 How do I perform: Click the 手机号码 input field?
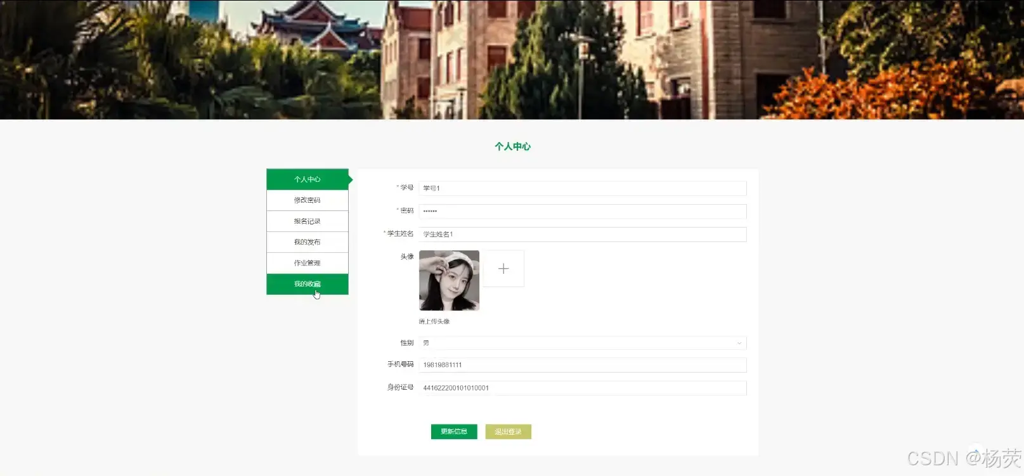pyautogui.click(x=582, y=365)
